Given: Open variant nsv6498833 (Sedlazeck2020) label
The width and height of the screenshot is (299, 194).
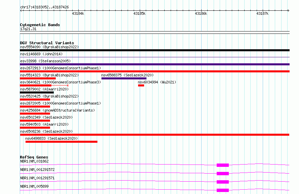Looking at the screenshot, I should point(51,138).
